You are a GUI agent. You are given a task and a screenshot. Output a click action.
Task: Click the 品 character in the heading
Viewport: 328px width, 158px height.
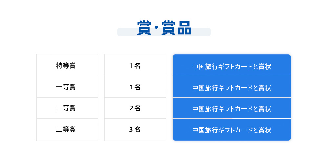pos(184,28)
